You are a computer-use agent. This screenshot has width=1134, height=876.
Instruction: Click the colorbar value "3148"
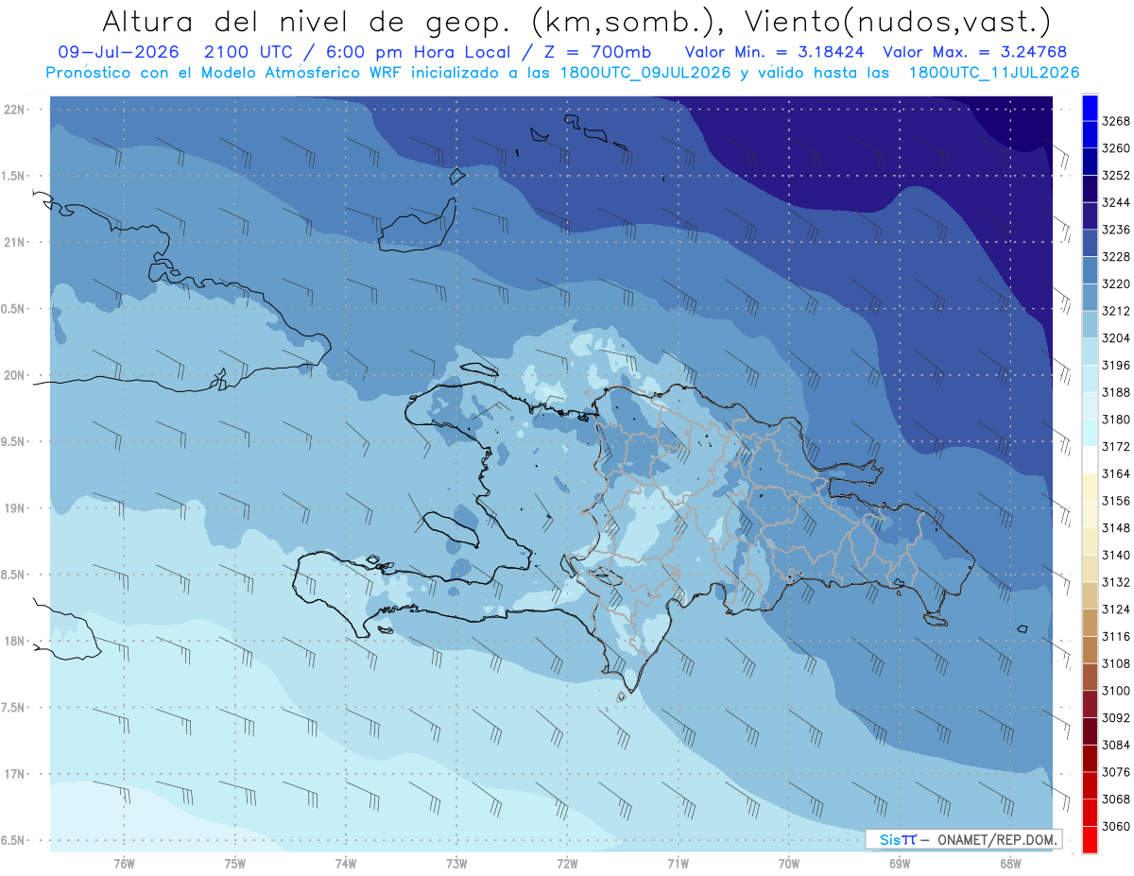pyautogui.click(x=1115, y=527)
